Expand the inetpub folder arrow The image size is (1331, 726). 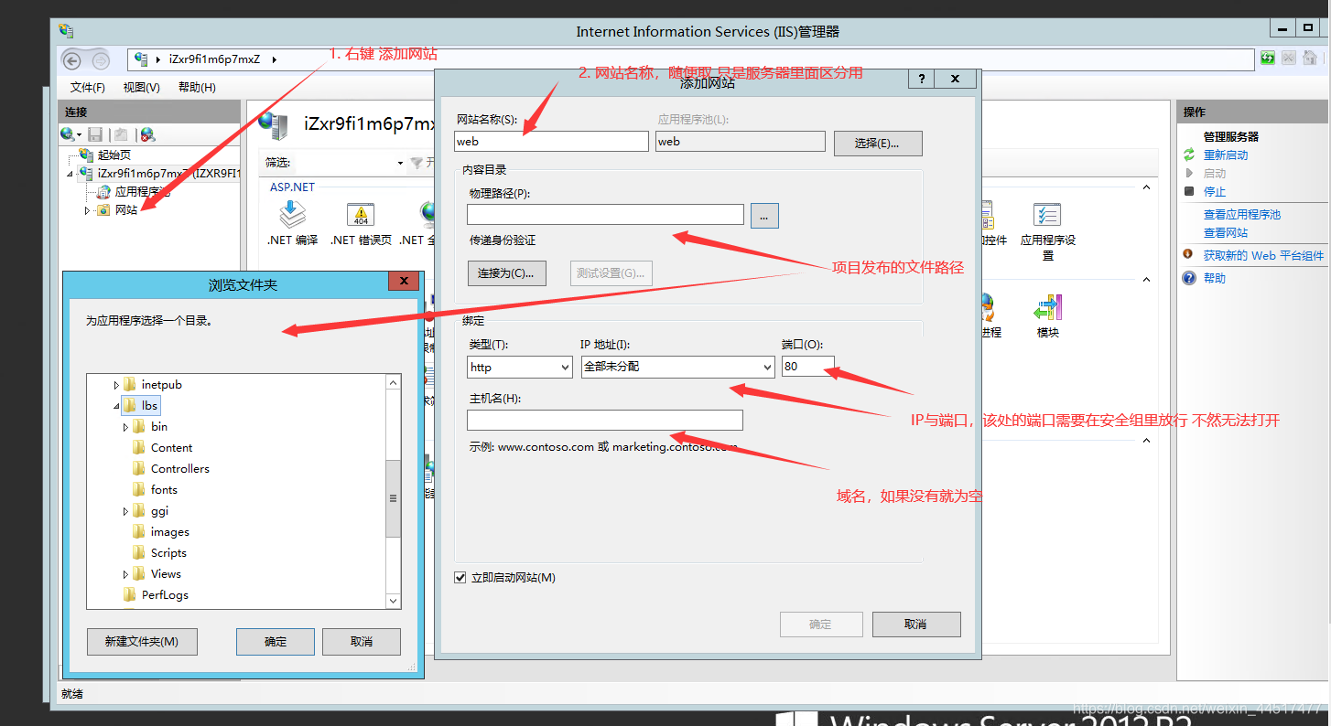click(116, 385)
